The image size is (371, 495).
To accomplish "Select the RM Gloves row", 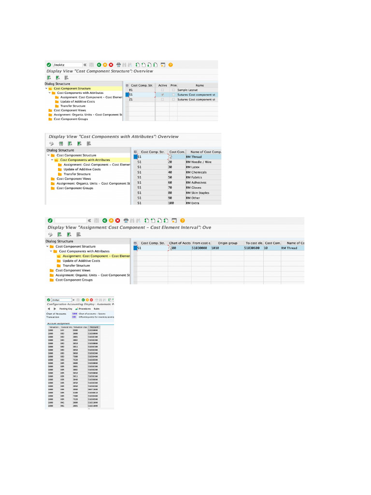I will click(135, 188).
